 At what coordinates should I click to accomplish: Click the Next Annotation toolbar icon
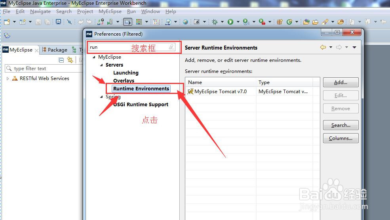352,22
